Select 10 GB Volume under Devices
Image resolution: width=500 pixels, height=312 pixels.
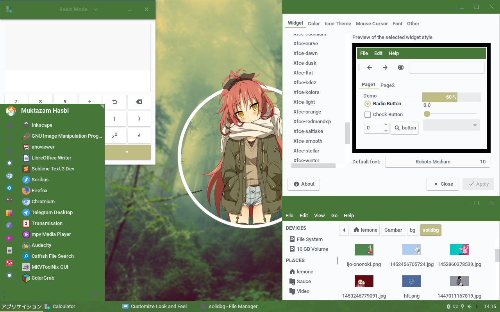coord(309,249)
